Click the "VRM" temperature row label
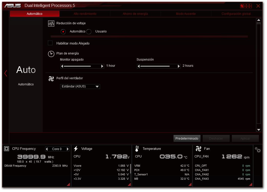267x192 pixels. tap(137, 166)
